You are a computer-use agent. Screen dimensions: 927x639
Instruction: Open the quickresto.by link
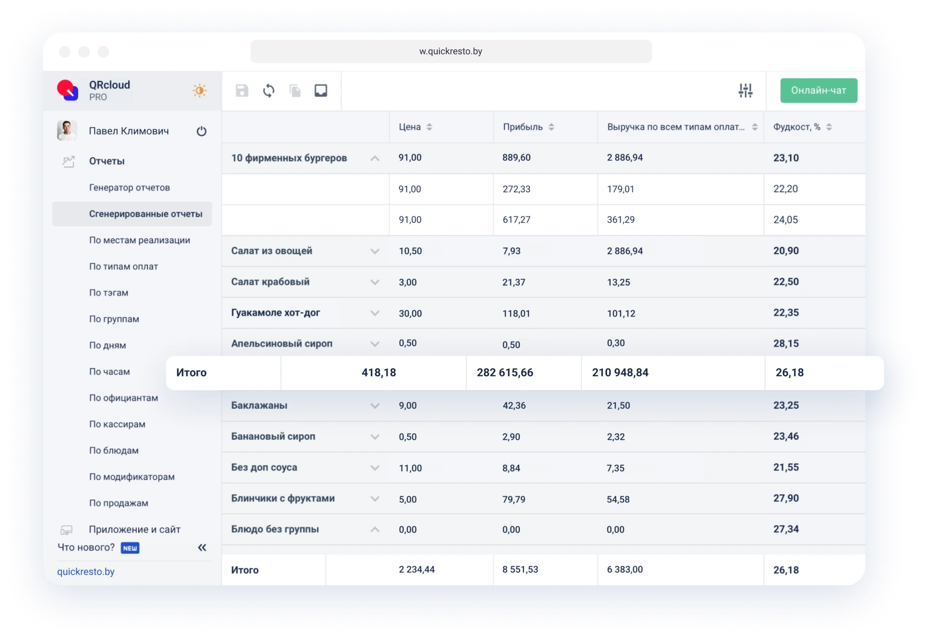(x=86, y=571)
